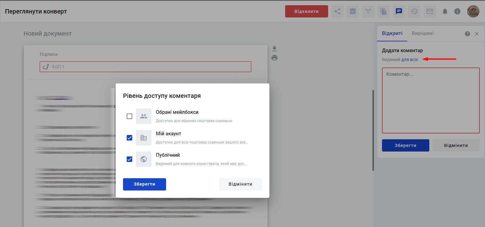Click the document vertical scrollbar

[373, 130]
